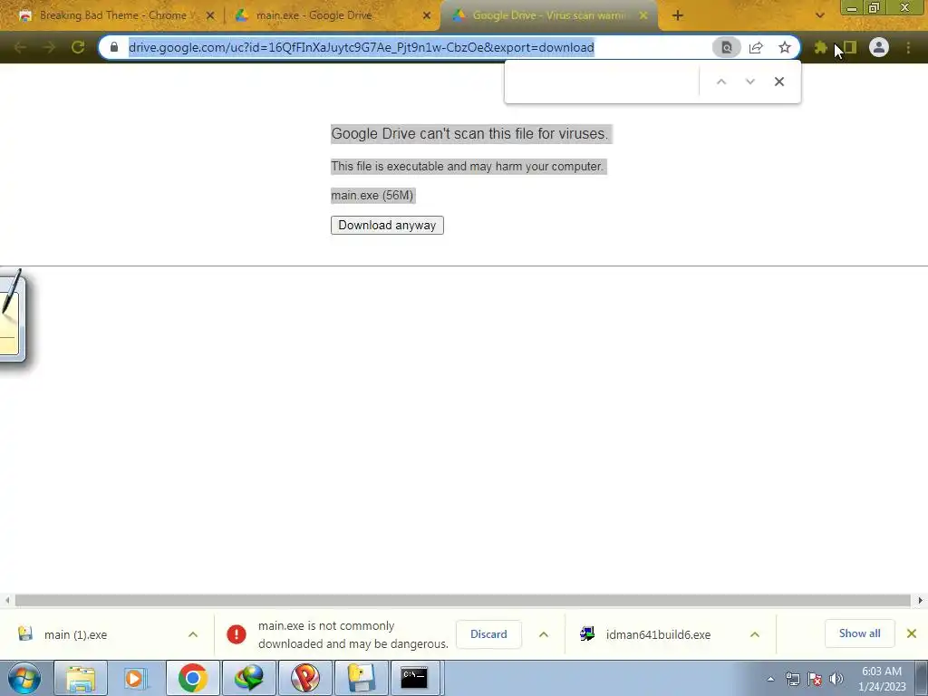Expand options for dangerous main.exe download
Screen dimensions: 928x696
pos(544,634)
